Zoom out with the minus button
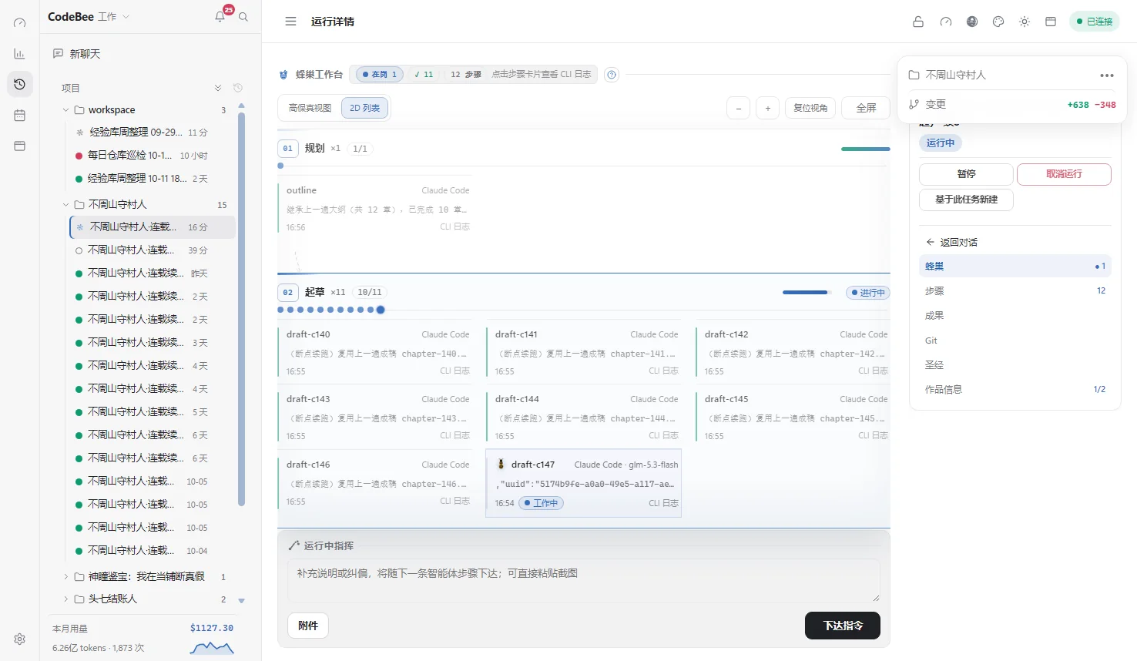 (738, 109)
